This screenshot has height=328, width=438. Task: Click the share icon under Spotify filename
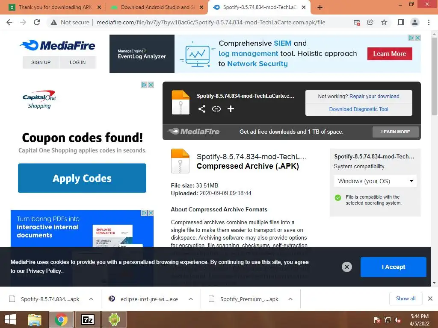pos(202,109)
